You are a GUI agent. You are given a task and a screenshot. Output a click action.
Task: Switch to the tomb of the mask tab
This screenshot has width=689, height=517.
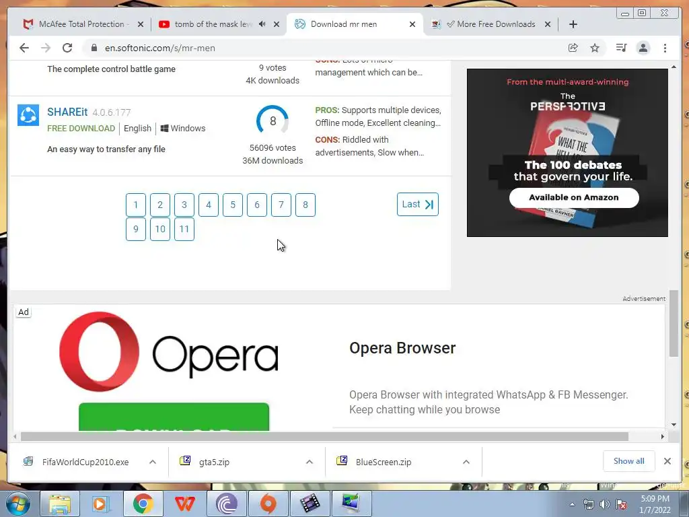tap(213, 24)
